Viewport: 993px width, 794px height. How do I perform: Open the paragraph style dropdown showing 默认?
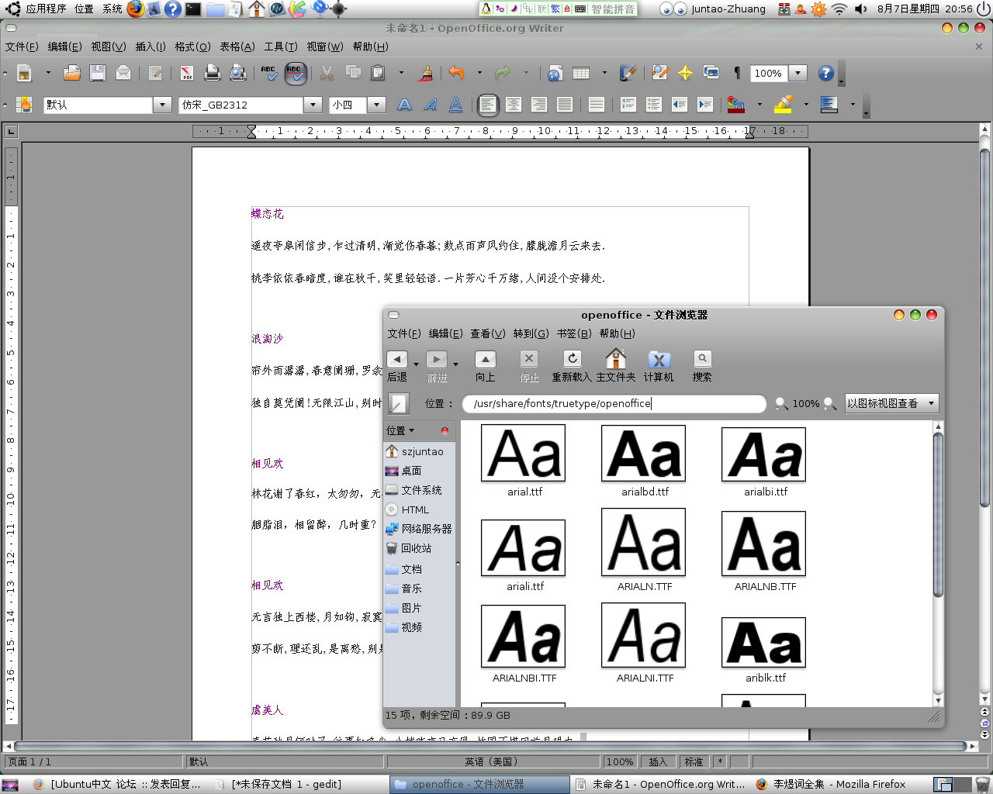coord(162,105)
